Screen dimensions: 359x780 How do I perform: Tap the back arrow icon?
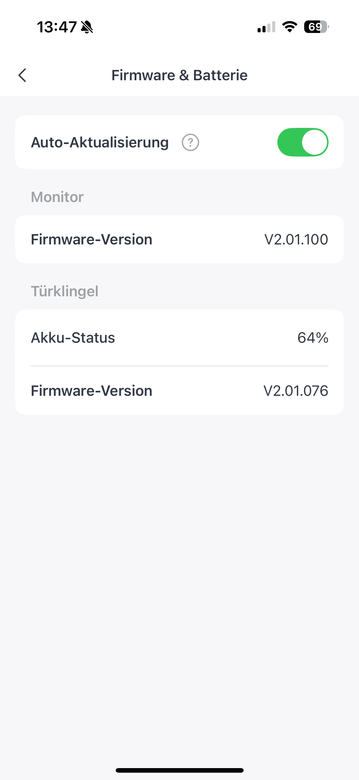click(23, 75)
